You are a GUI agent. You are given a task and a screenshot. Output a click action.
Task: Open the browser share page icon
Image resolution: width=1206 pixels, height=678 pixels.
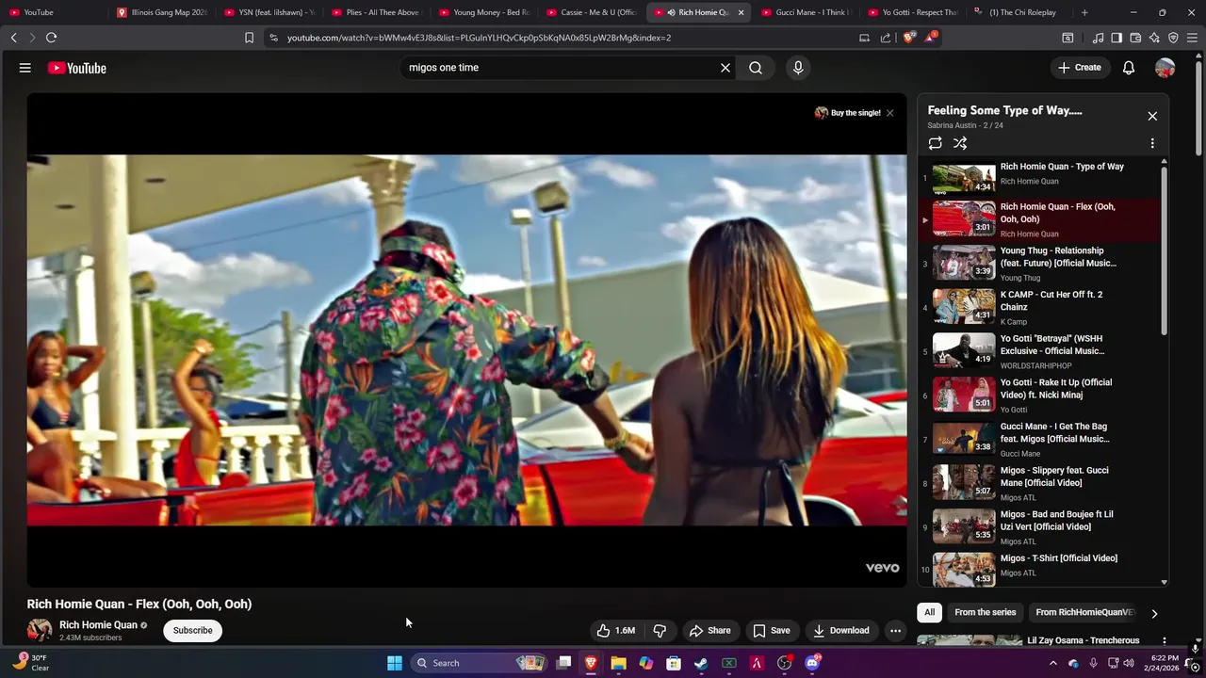[x=886, y=38]
